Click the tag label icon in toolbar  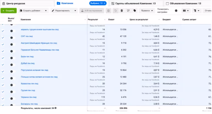click(x=135, y=11)
